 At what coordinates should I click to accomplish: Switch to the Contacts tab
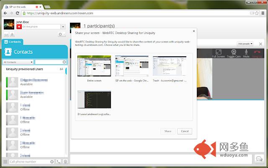[x=13, y=42]
